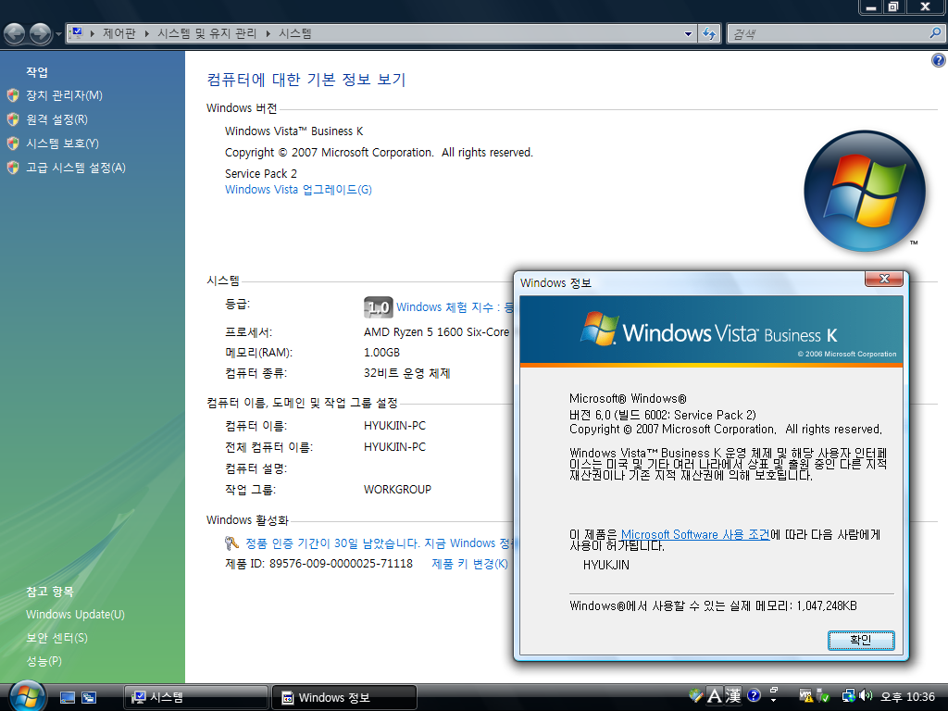This screenshot has width=948, height=711.
Task: Click Switch between windows quick launch icon
Action: point(89,697)
